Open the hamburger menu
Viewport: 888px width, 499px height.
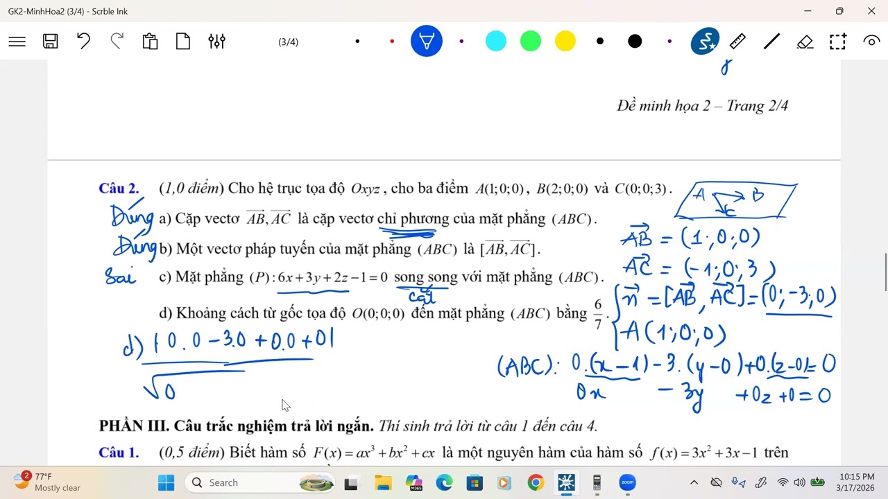(x=17, y=42)
